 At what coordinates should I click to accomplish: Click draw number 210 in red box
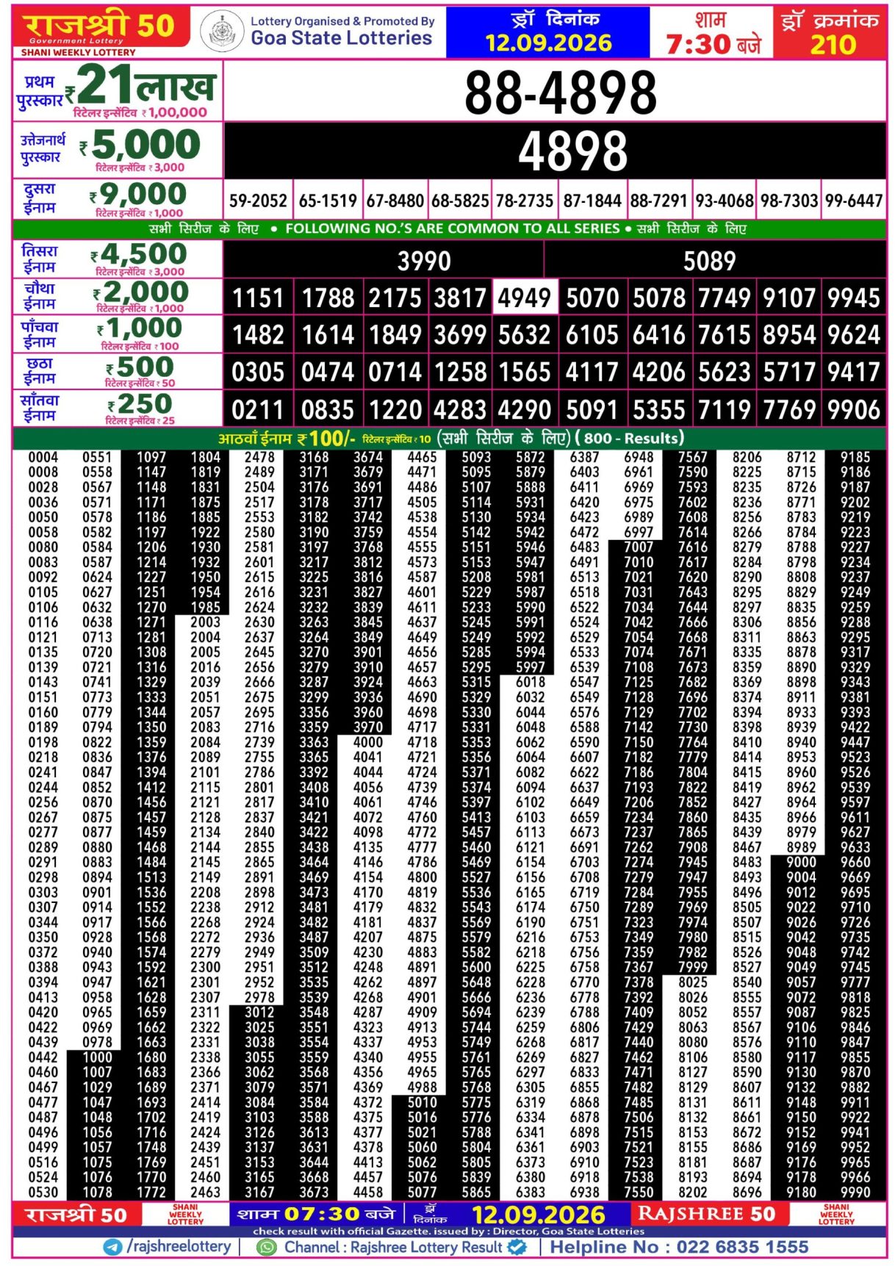click(x=833, y=46)
